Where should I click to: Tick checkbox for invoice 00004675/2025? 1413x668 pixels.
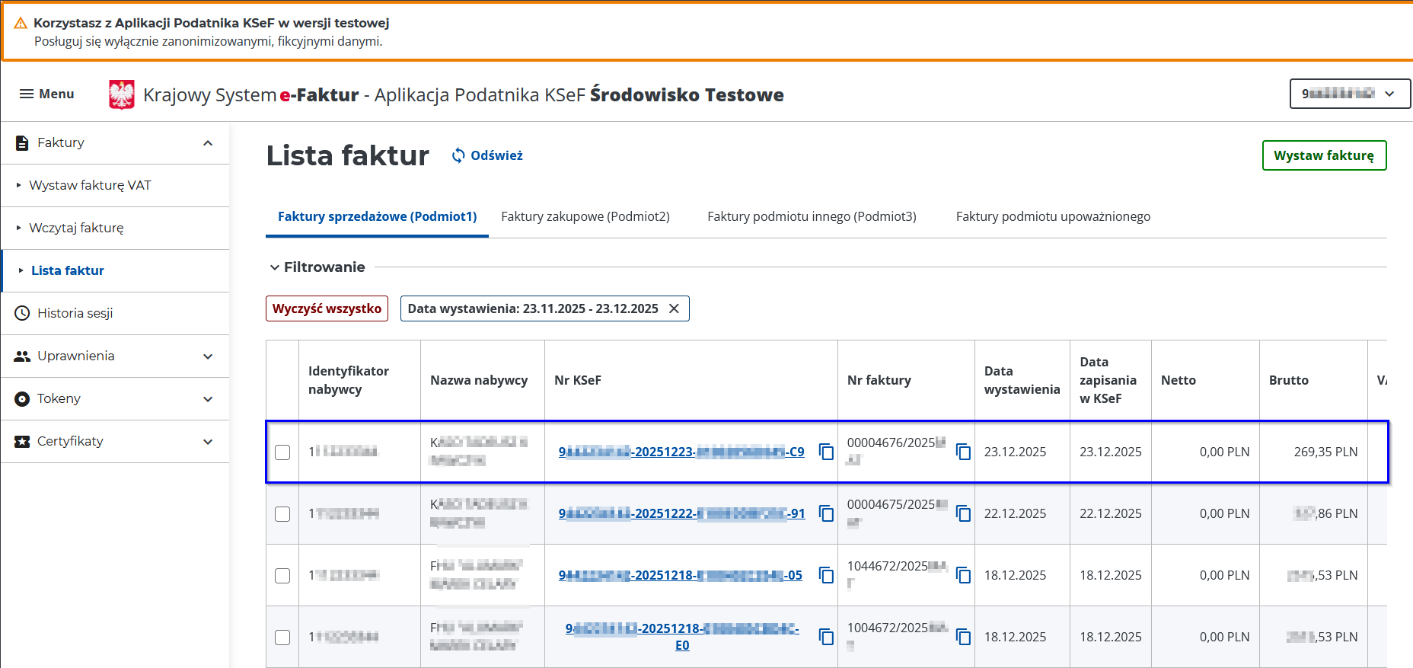282,513
